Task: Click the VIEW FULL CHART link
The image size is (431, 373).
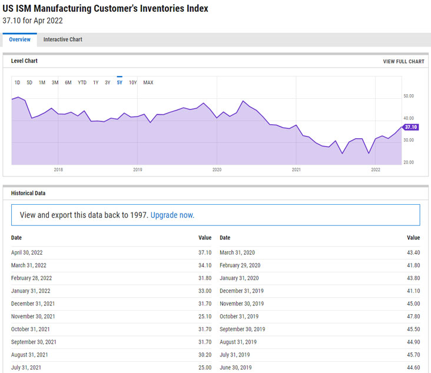Action: (403, 62)
